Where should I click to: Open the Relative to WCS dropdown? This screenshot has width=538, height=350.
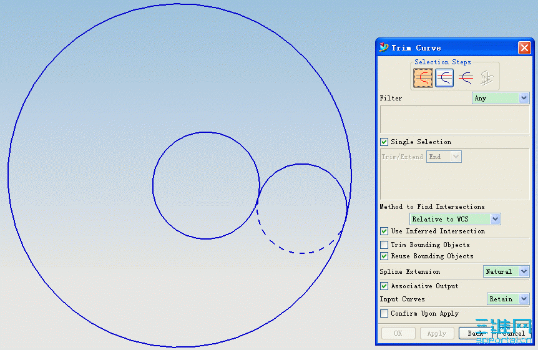point(455,219)
